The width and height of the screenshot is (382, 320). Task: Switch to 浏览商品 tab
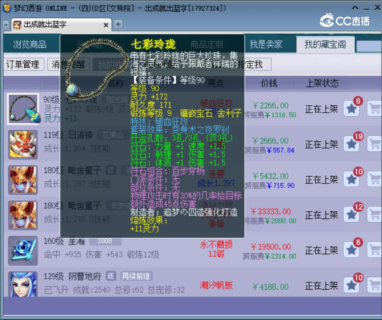click(x=30, y=44)
